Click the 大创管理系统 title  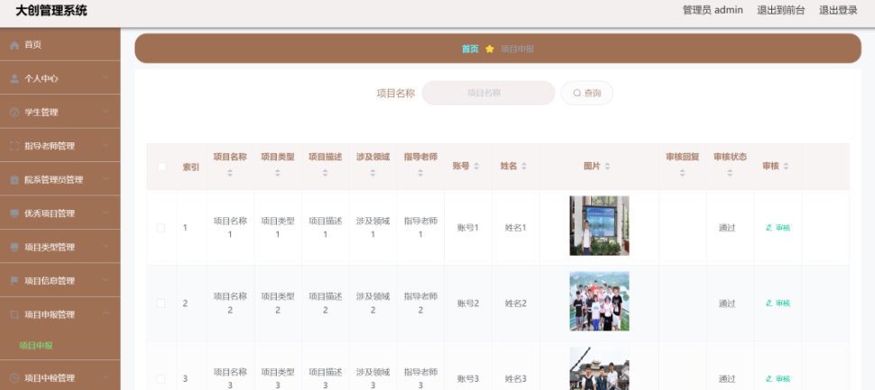coord(51,11)
